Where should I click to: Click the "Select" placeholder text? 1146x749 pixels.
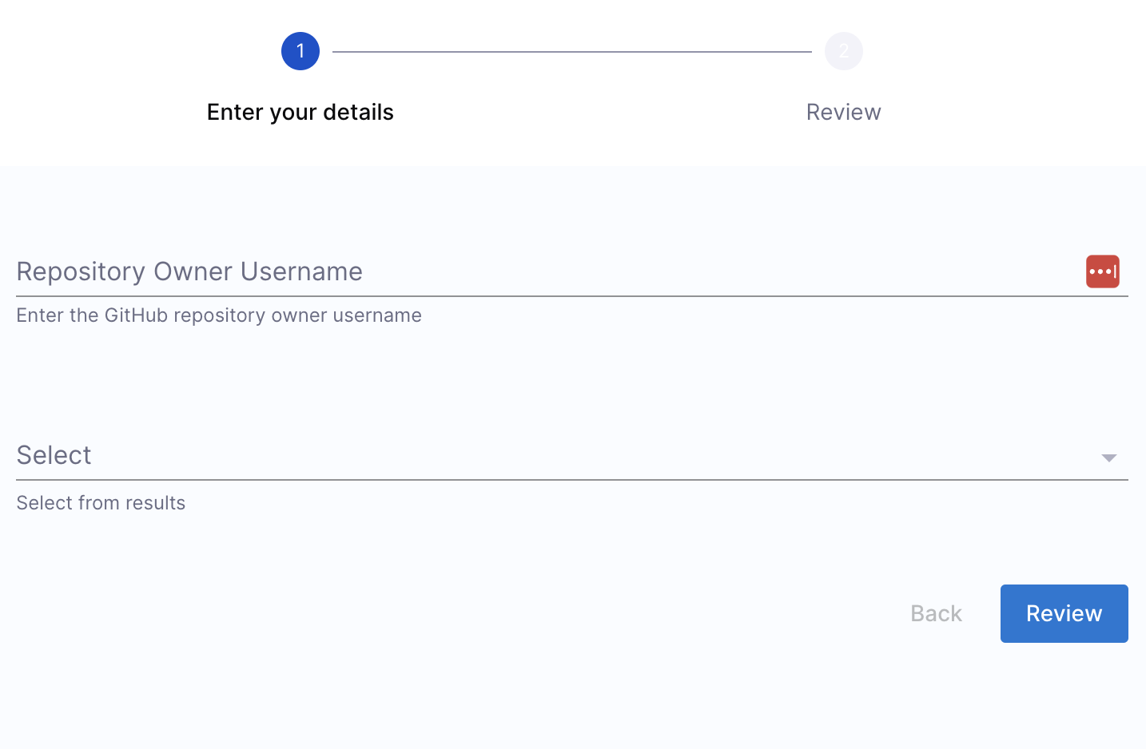pyautogui.click(x=54, y=455)
